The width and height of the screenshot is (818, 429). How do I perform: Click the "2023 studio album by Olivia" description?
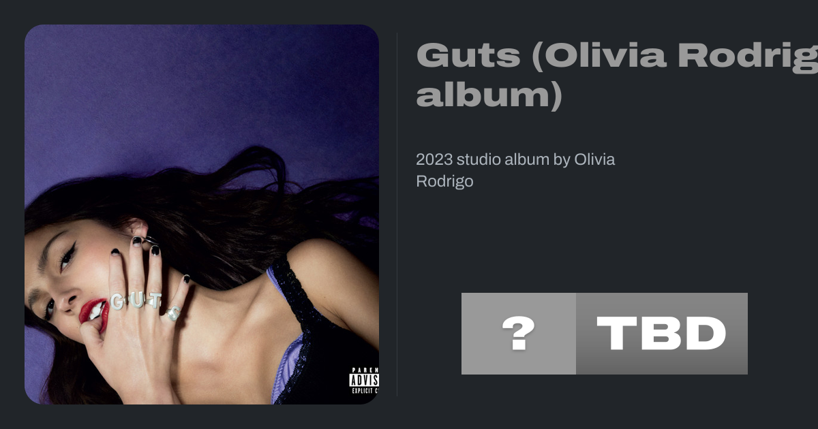pyautogui.click(x=515, y=159)
